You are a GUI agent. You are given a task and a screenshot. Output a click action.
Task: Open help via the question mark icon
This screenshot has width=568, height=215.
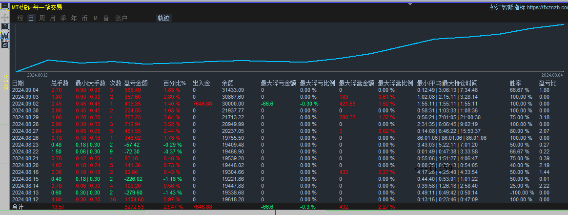point(5,26)
